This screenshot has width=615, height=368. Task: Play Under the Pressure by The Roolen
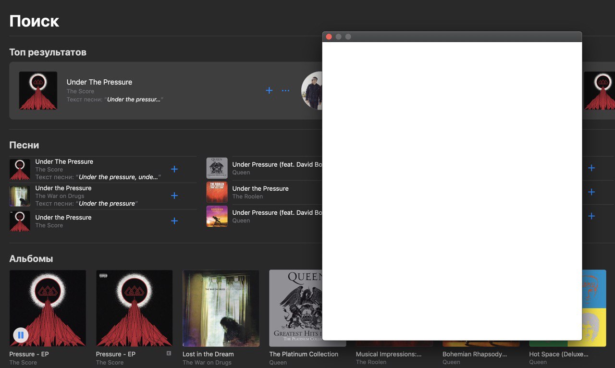[x=260, y=188]
